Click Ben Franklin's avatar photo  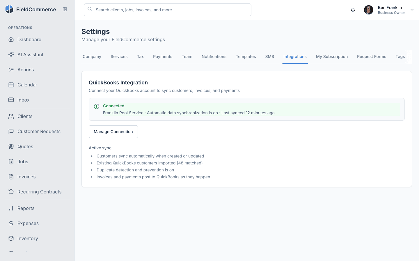[369, 10]
